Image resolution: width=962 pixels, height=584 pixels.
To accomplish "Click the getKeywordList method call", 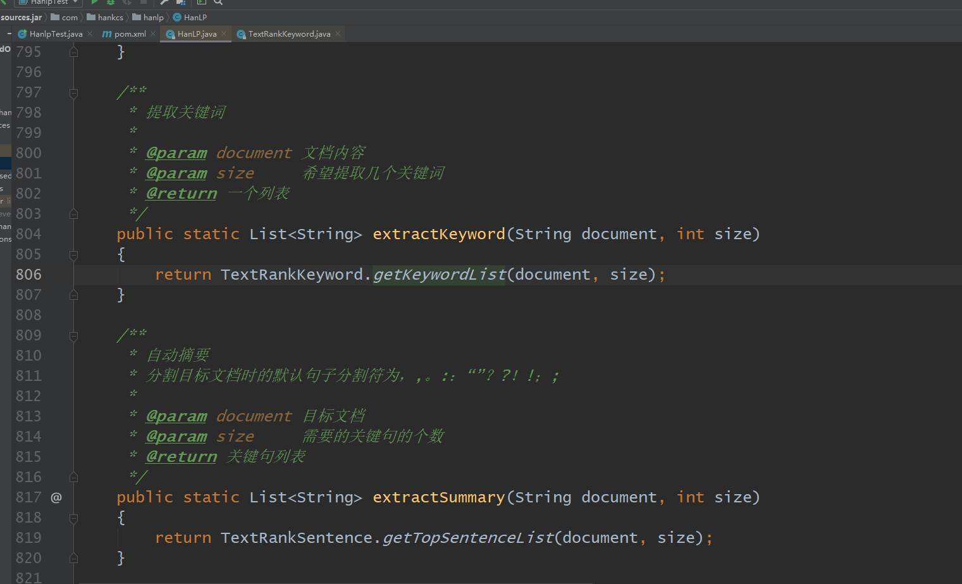I will pos(439,275).
